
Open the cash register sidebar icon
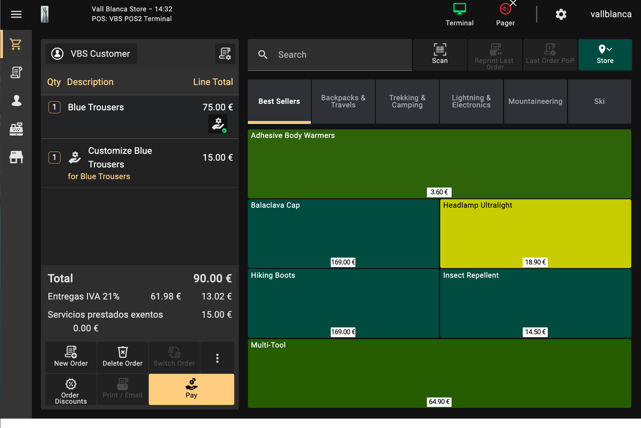(16, 129)
